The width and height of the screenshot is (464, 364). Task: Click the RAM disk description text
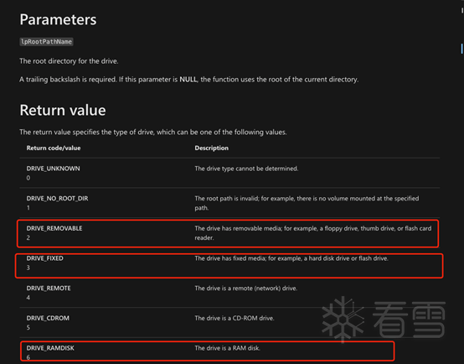click(x=227, y=348)
